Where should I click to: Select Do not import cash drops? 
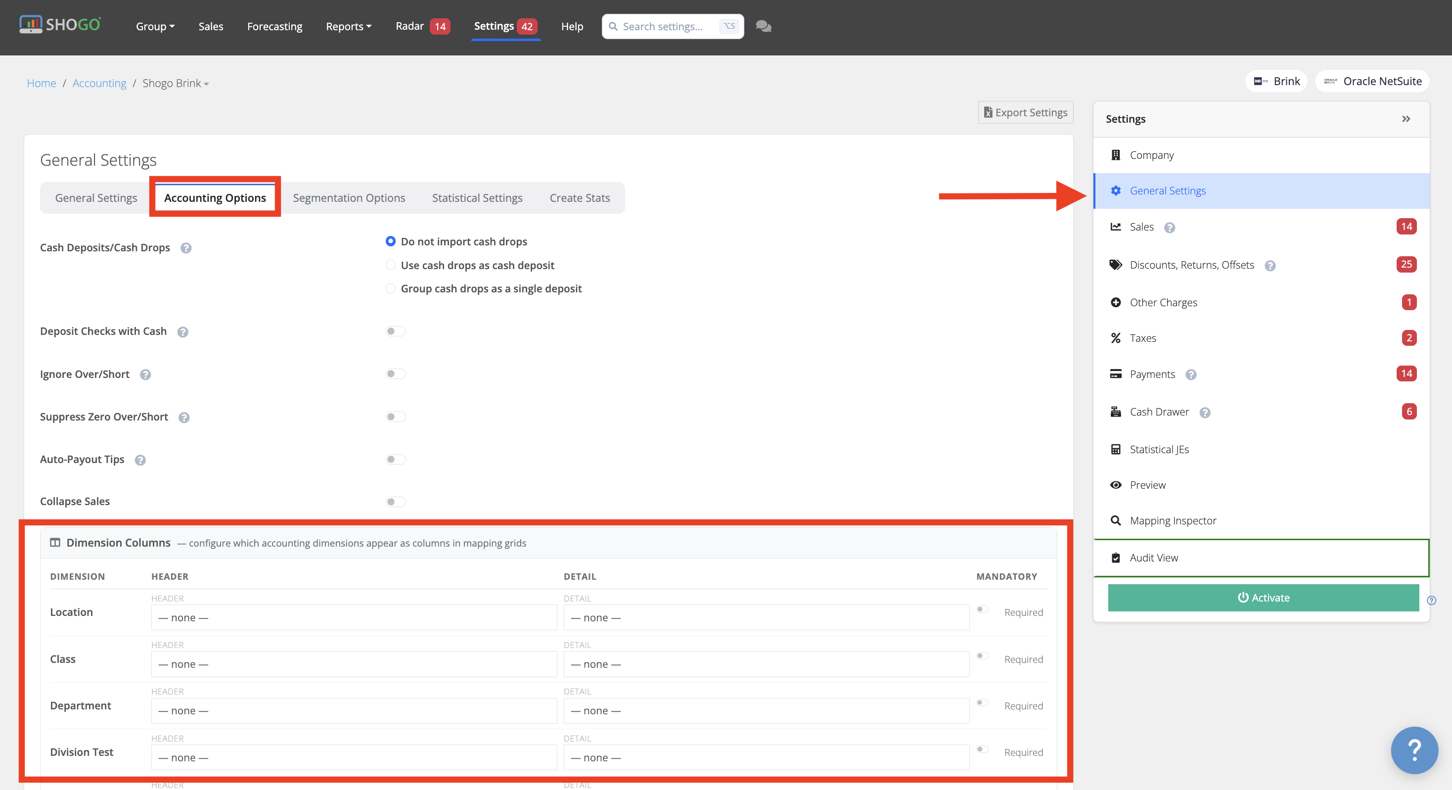[x=391, y=241]
